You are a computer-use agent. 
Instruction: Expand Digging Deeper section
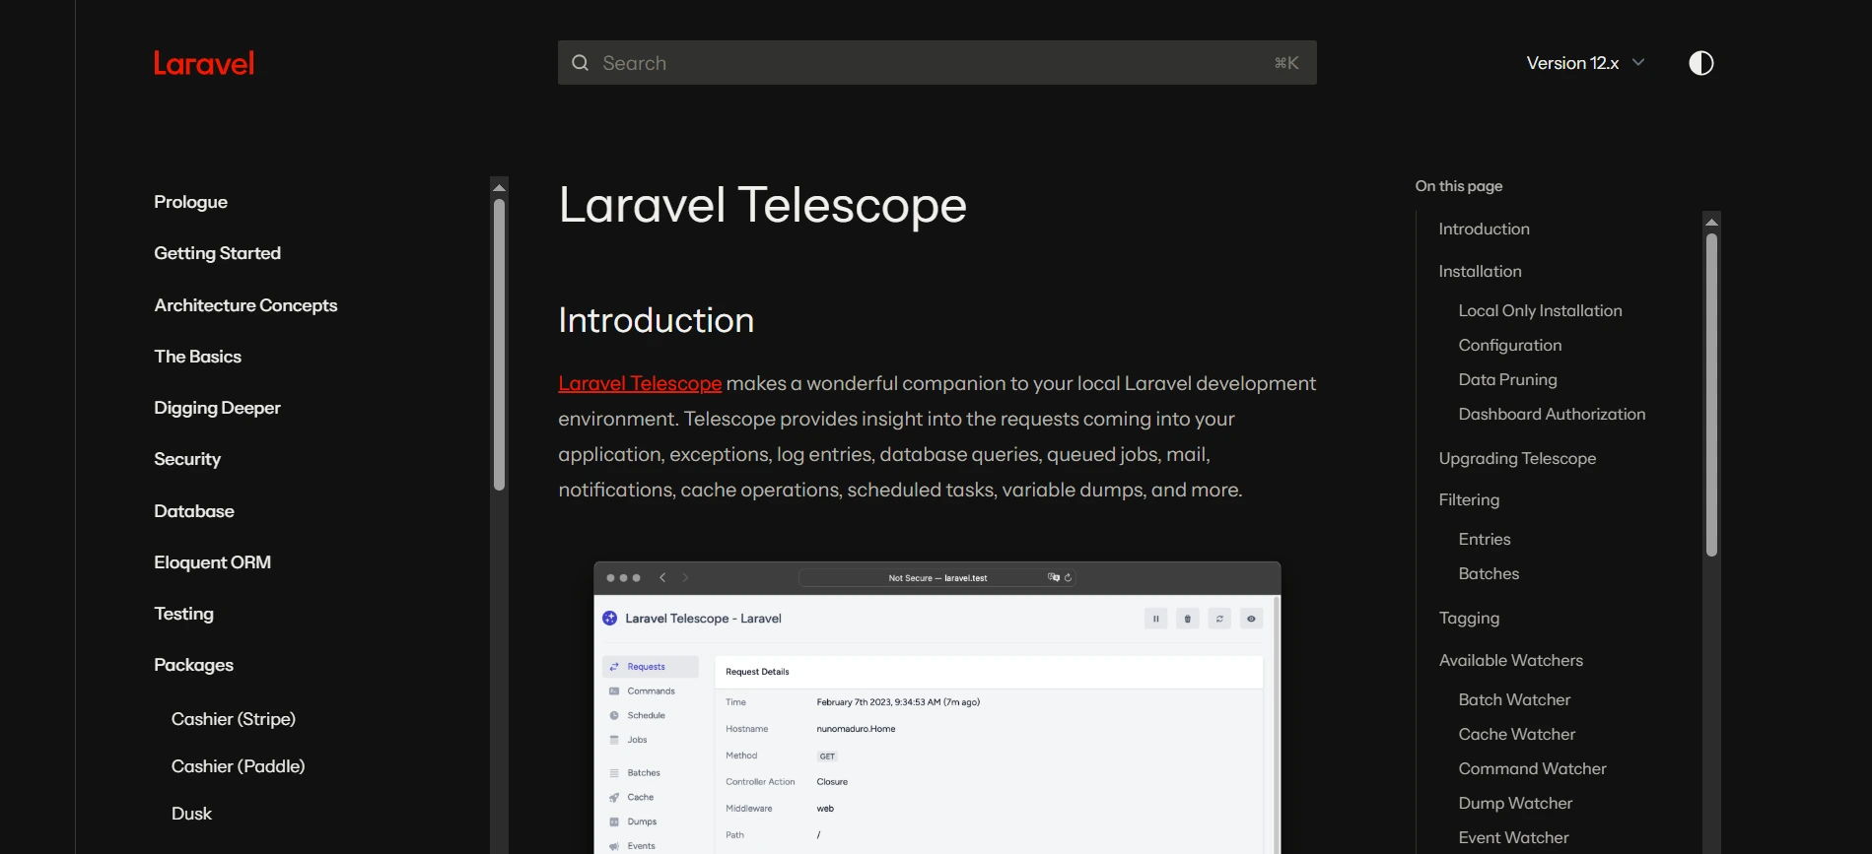point(217,408)
